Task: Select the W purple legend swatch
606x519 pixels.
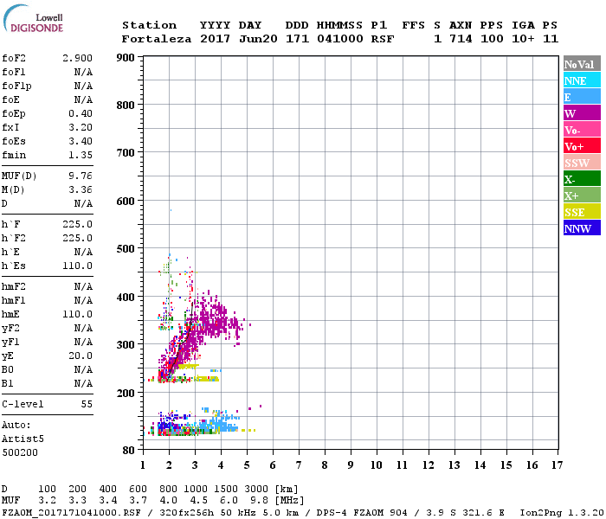Action: pyautogui.click(x=582, y=113)
